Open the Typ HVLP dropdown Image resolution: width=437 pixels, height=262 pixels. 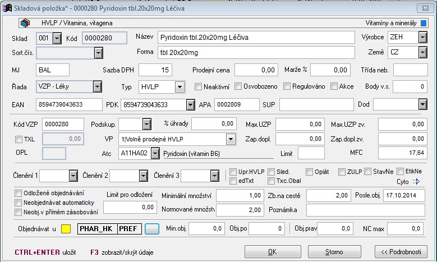coord(180,86)
